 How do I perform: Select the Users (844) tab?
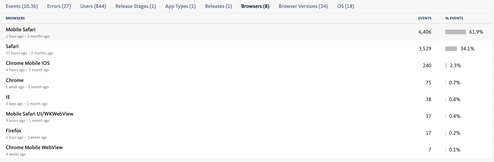pyautogui.click(x=93, y=6)
